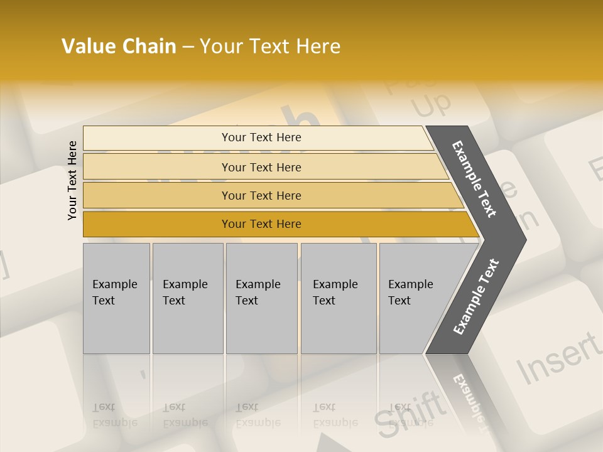603x452 pixels.
Task: Select the upper dark arrow "Example Text" segment
Action: pos(475,178)
